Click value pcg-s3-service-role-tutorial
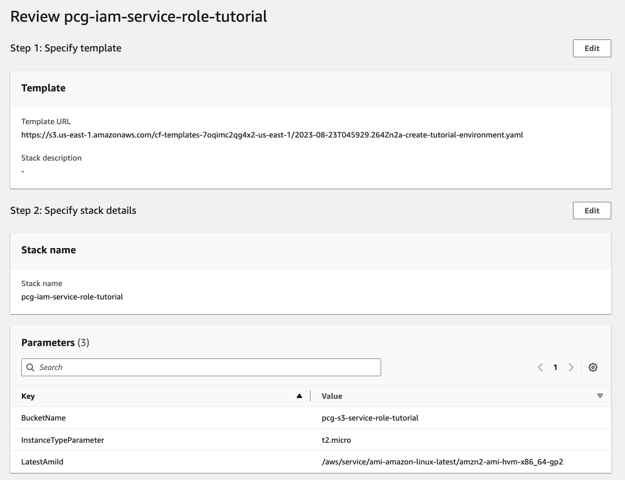This screenshot has width=625, height=480. click(370, 418)
